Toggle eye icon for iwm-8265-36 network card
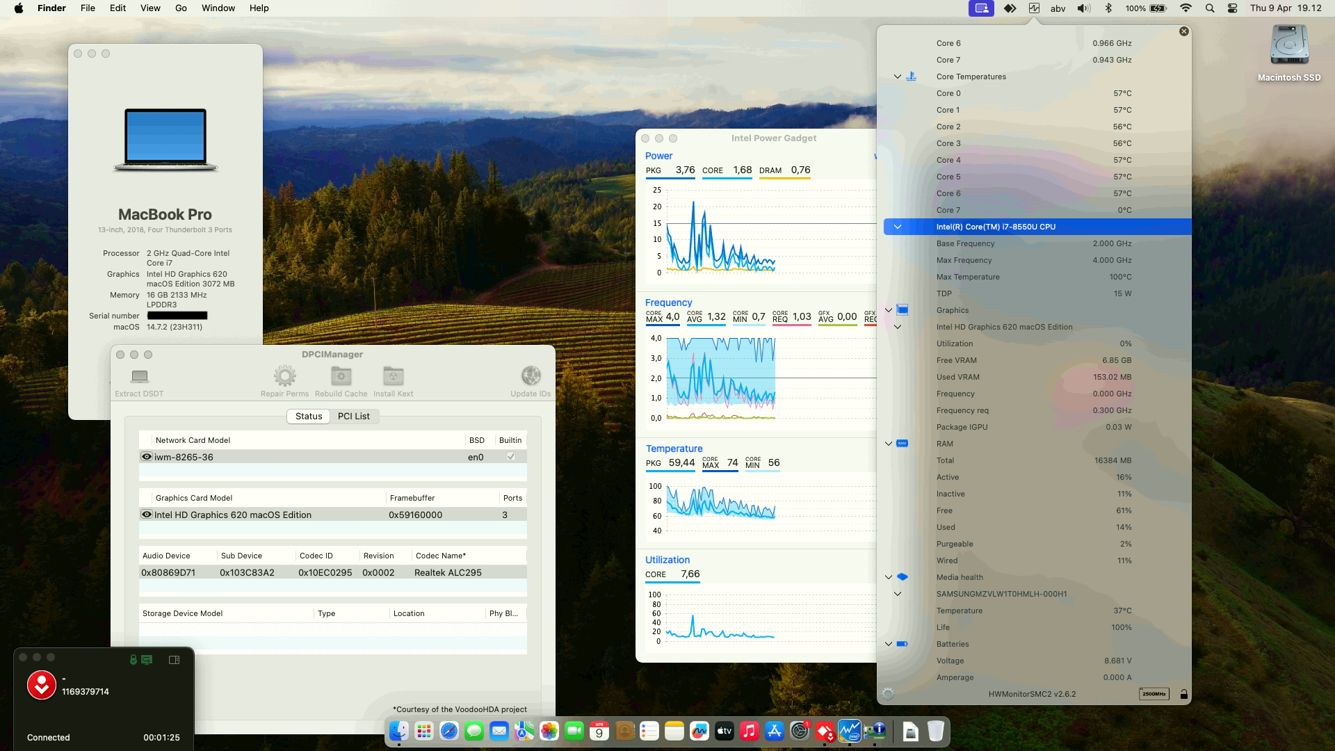1335x751 pixels. pos(147,457)
